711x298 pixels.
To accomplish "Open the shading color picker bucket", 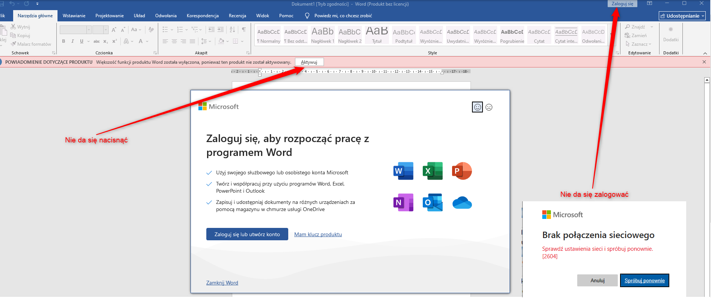I will [221, 41].
